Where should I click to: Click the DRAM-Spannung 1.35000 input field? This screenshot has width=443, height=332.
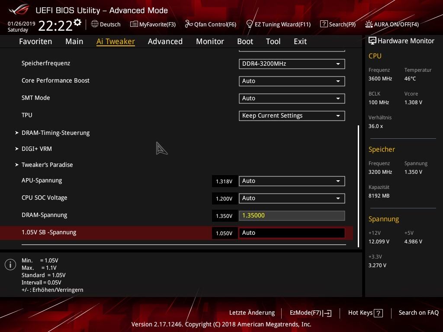point(292,216)
